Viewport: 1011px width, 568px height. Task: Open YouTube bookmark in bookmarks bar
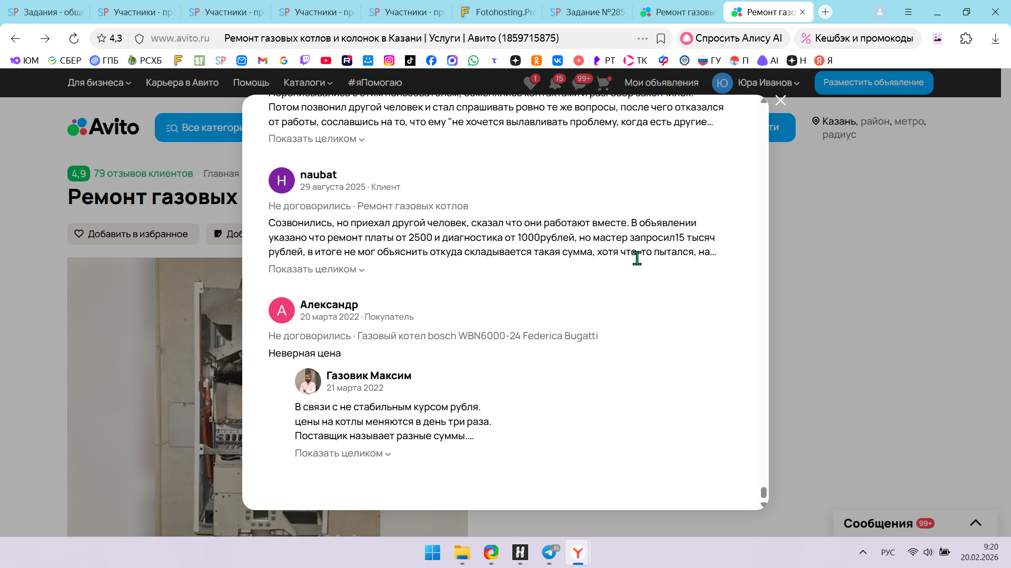(326, 60)
